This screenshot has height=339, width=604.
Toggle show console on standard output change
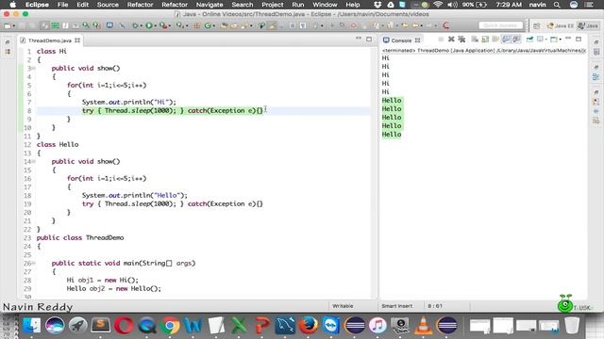click(506, 40)
